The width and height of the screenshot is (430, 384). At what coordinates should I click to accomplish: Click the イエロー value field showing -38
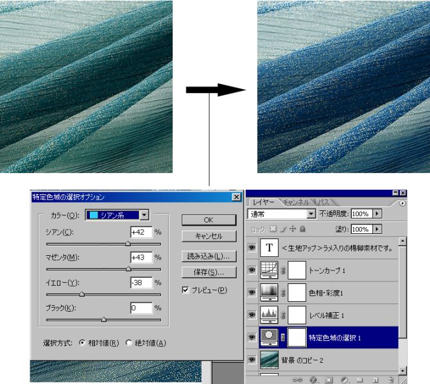point(141,283)
